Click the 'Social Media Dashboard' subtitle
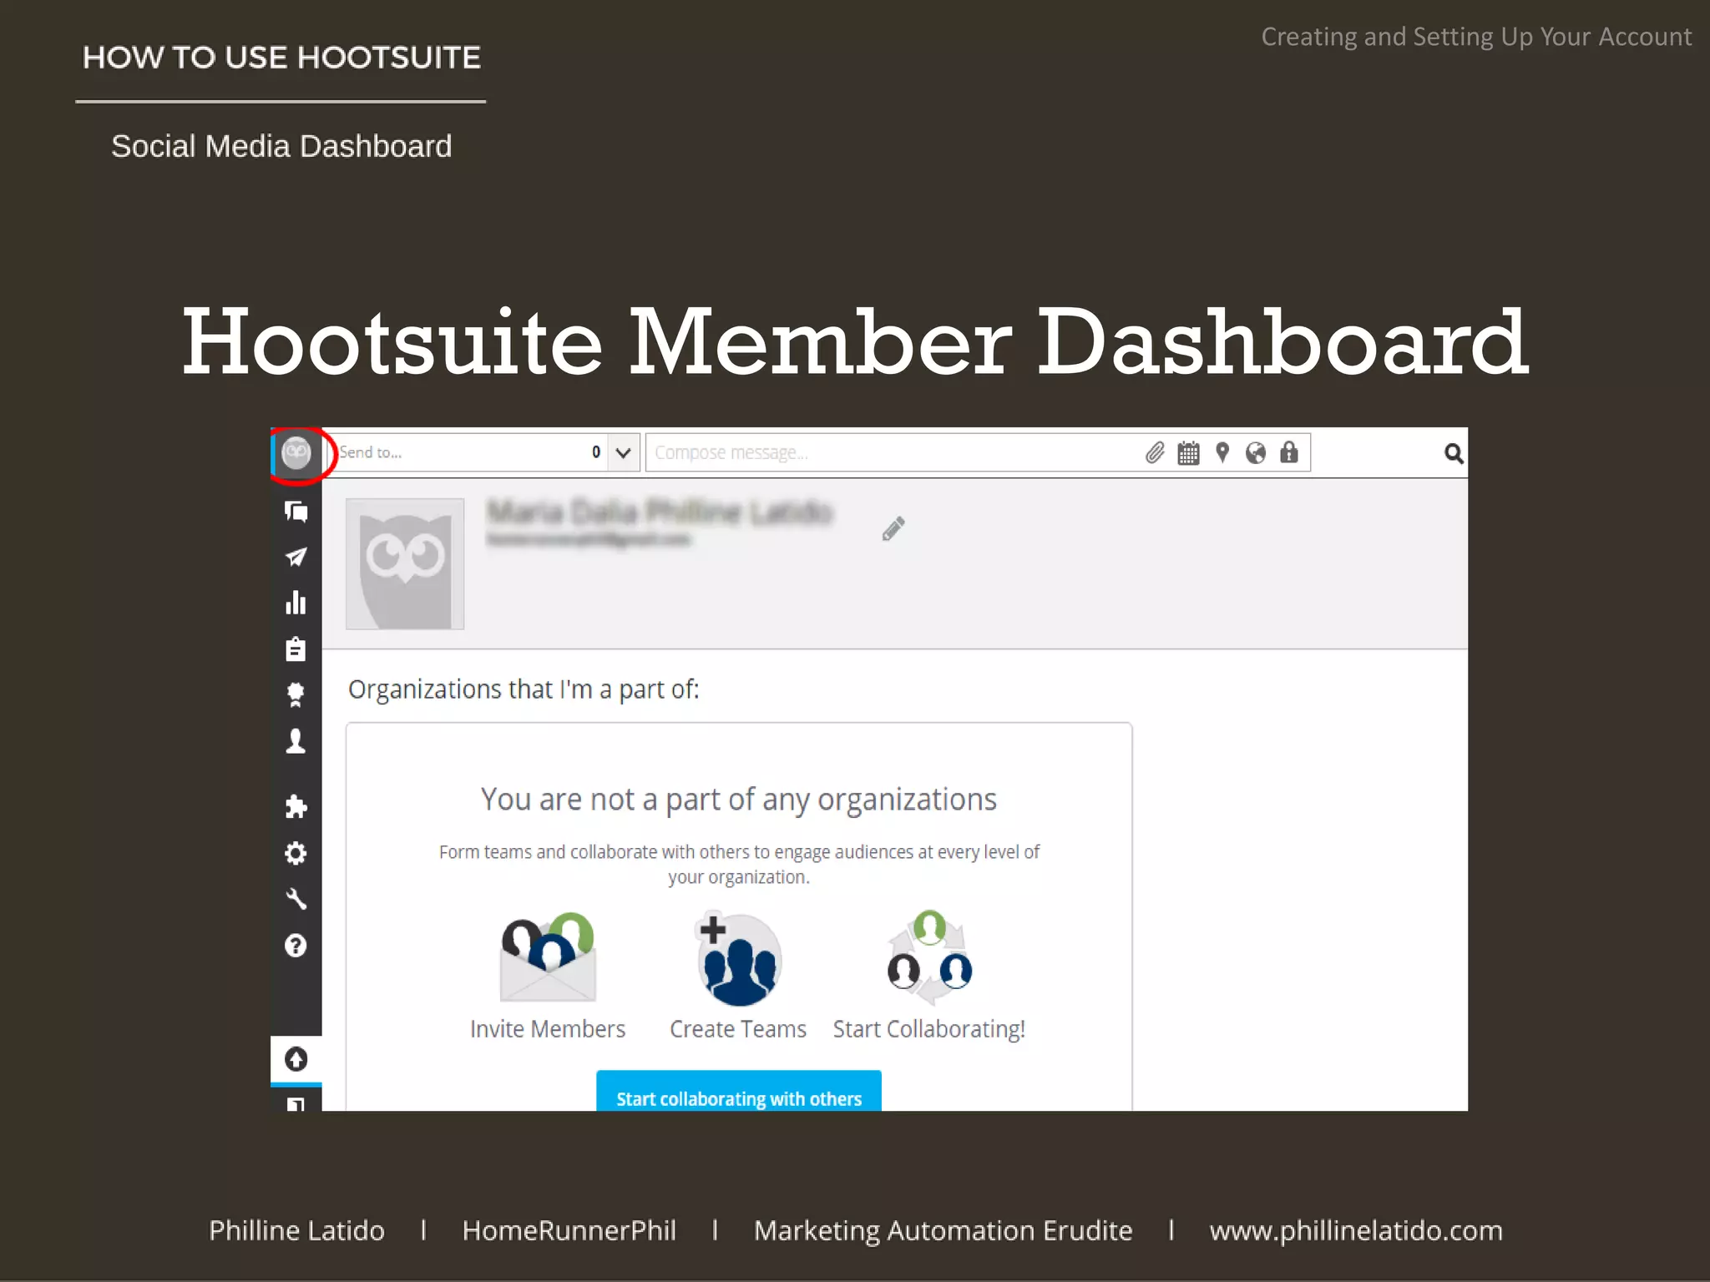1710x1282 pixels. click(281, 146)
